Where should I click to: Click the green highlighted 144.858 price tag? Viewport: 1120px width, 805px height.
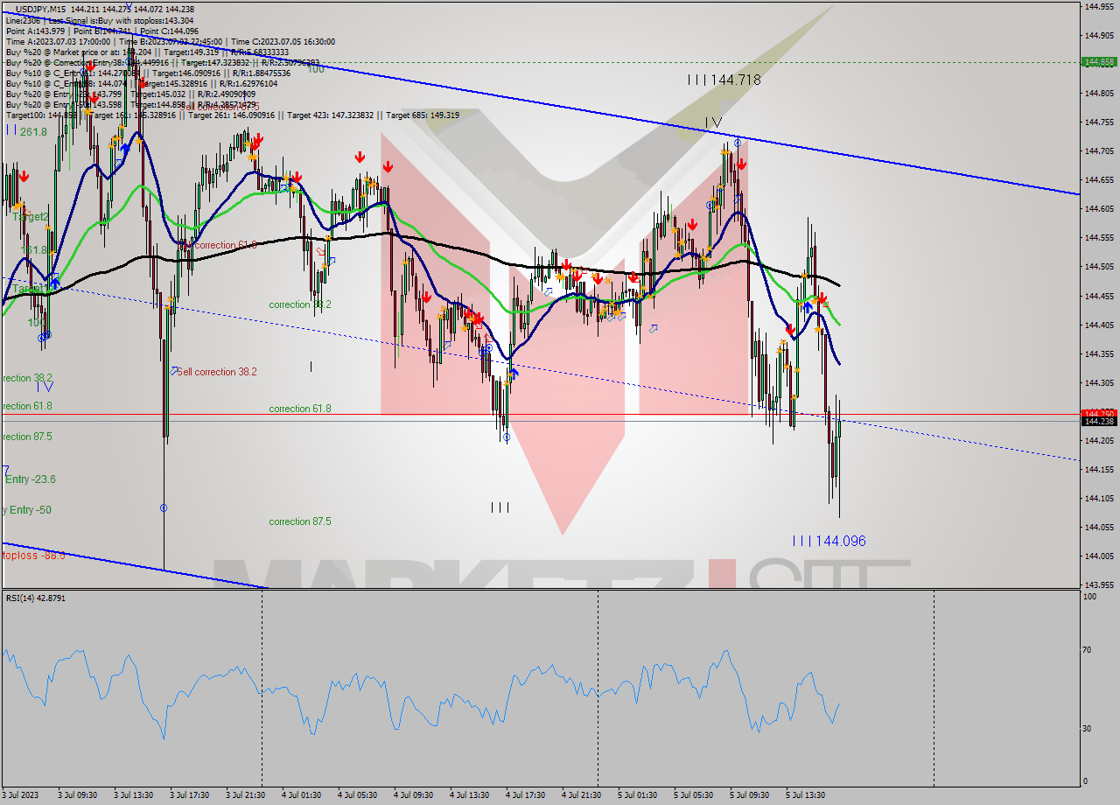pos(1096,62)
